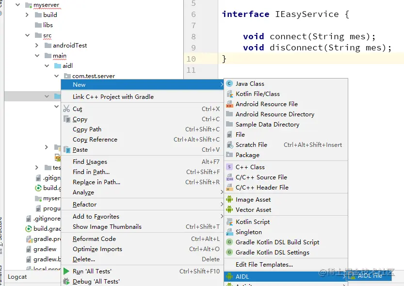Click on void connect(String mes) line
404x286 pixels.
(309, 36)
